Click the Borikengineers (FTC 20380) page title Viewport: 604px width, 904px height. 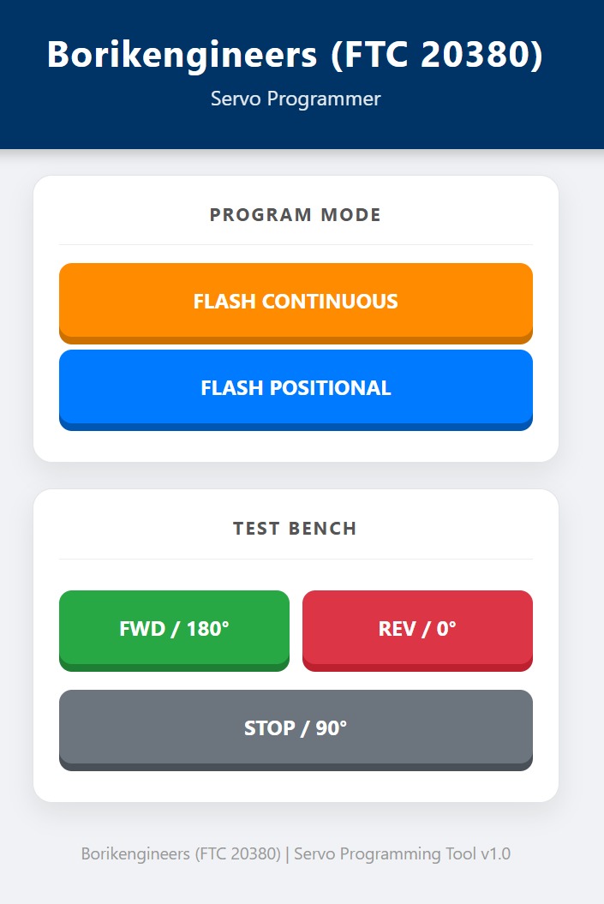pos(296,55)
